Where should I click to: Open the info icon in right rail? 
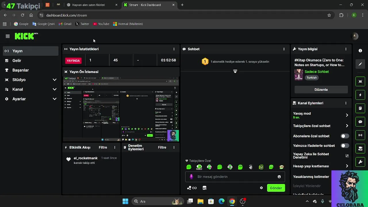click(360, 51)
